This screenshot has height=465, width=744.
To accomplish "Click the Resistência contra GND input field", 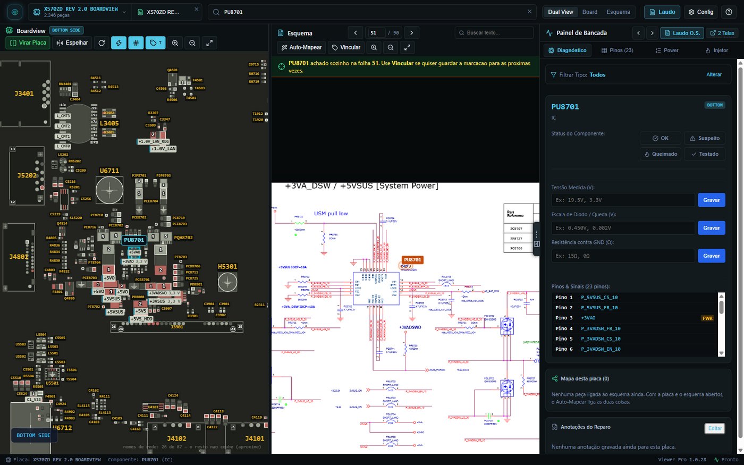I will tap(623, 256).
